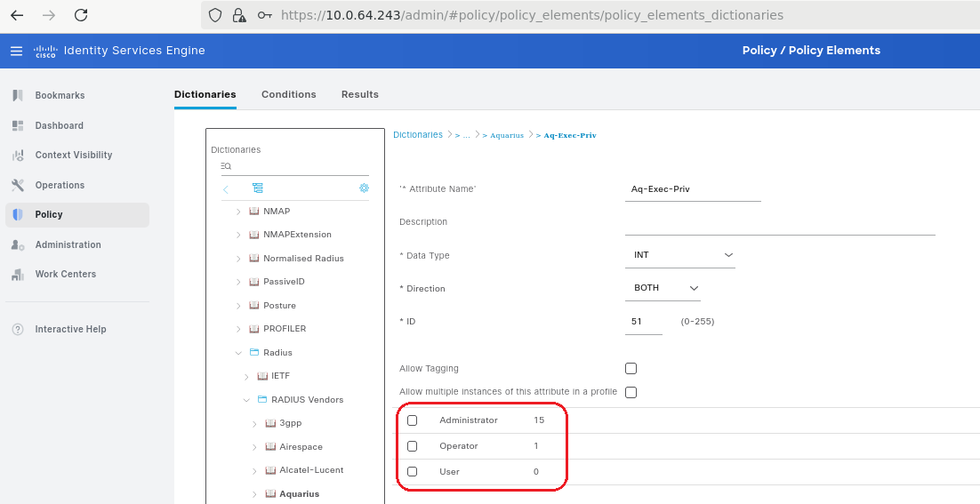Open Work Centers in the sidebar
Screen dimensions: 980x504
(66, 274)
